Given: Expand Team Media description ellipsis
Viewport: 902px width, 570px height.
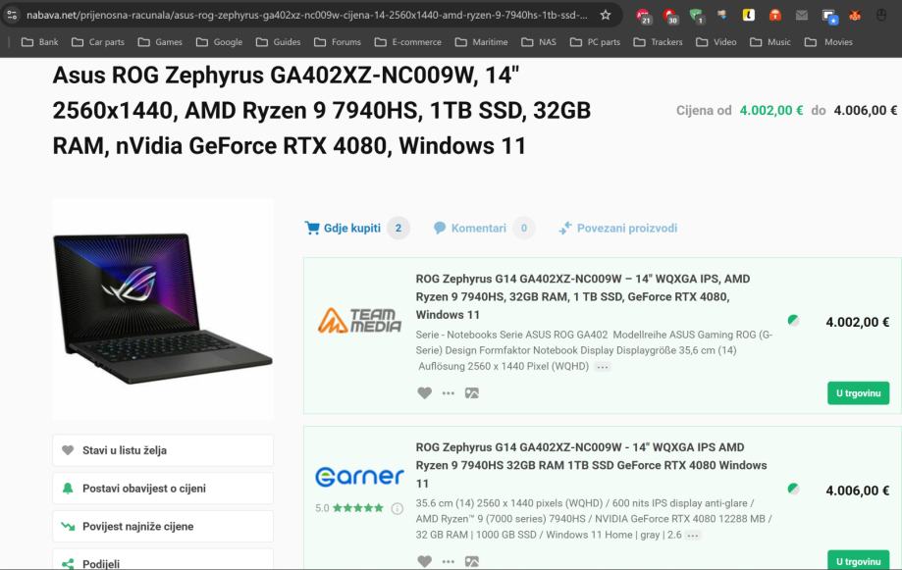Looking at the screenshot, I should pyautogui.click(x=603, y=366).
